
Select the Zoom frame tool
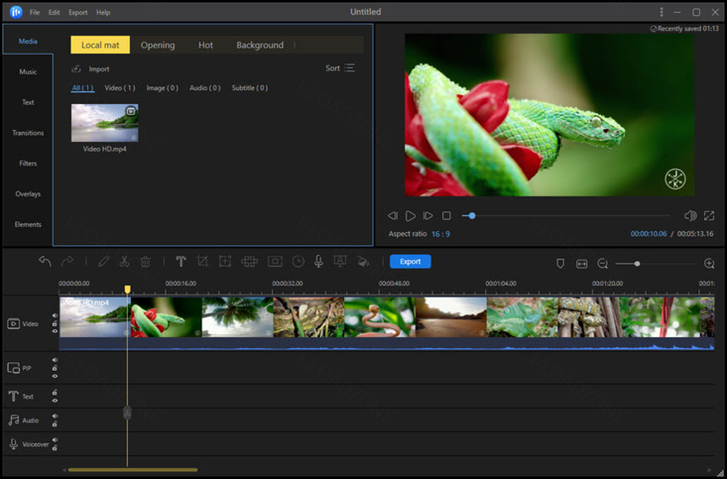pos(225,261)
